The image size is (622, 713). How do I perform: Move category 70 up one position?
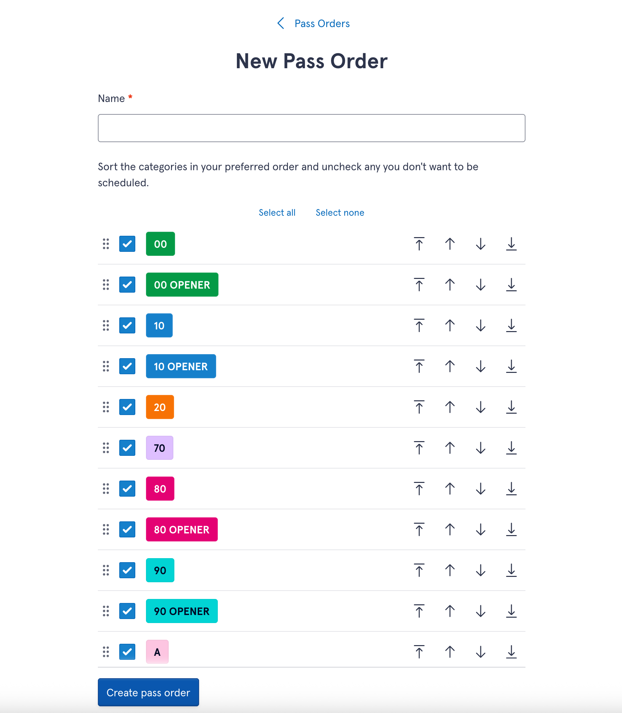click(450, 448)
